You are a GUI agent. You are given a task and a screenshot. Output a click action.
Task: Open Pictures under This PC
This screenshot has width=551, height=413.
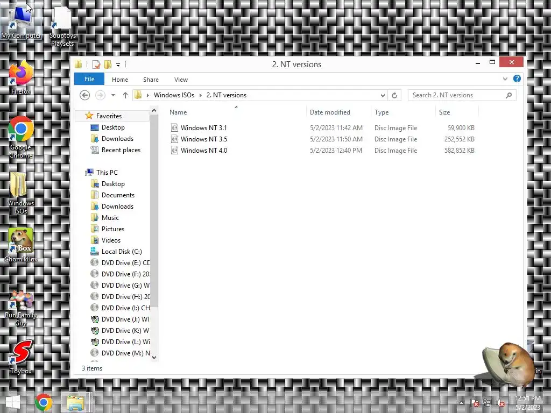click(x=113, y=229)
